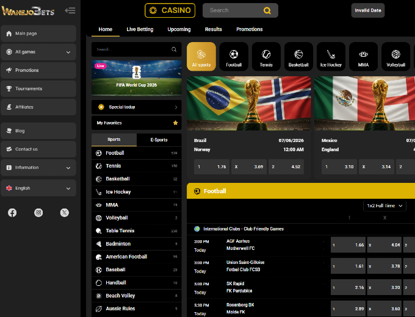Open Instagram social icon

[38, 213]
